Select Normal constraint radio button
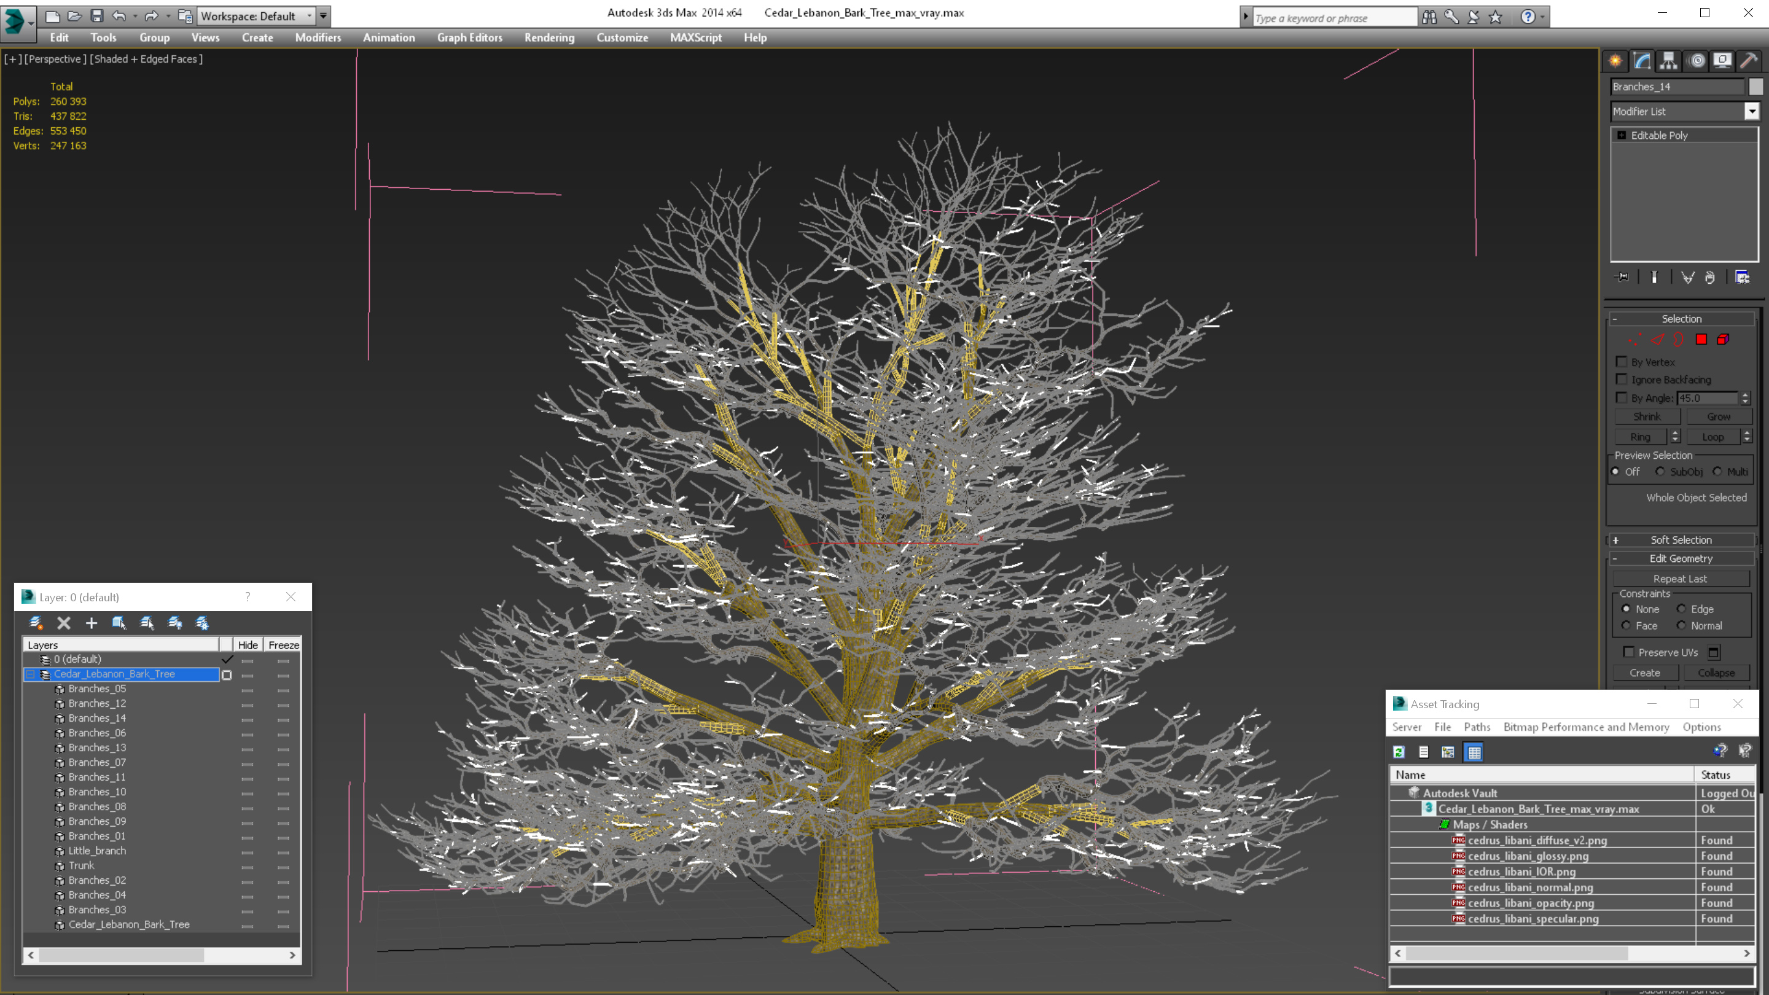Screen dimensions: 1769x995 [x=1681, y=626]
